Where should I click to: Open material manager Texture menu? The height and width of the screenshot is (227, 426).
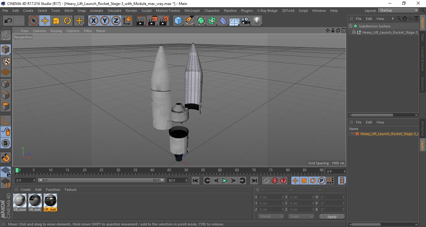70,190
